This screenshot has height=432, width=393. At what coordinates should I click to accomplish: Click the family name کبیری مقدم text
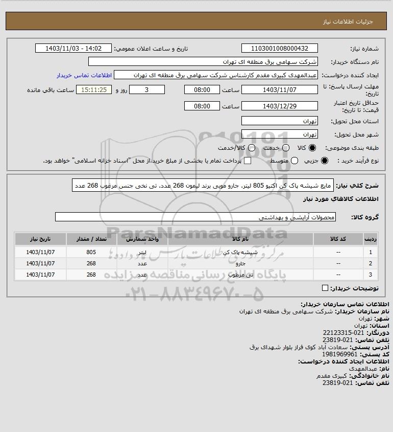pyautogui.click(x=332, y=376)
